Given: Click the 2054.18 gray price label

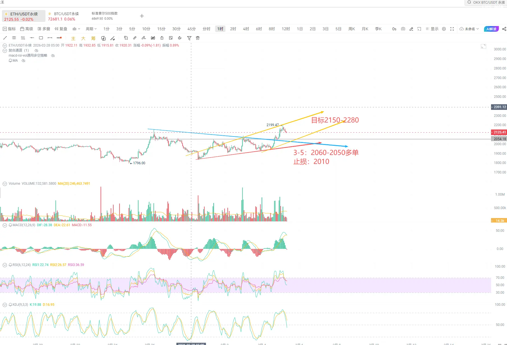Looking at the screenshot, I should [499, 139].
